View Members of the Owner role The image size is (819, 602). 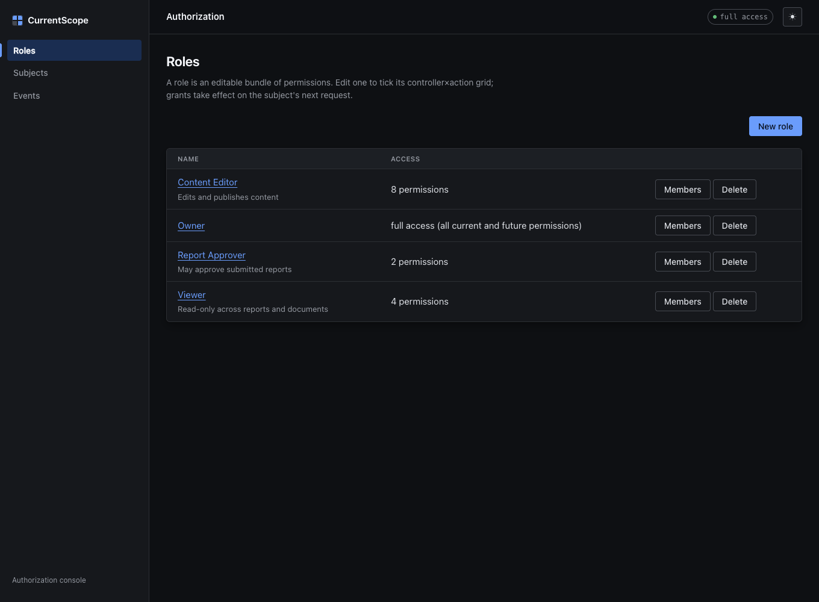pos(683,226)
